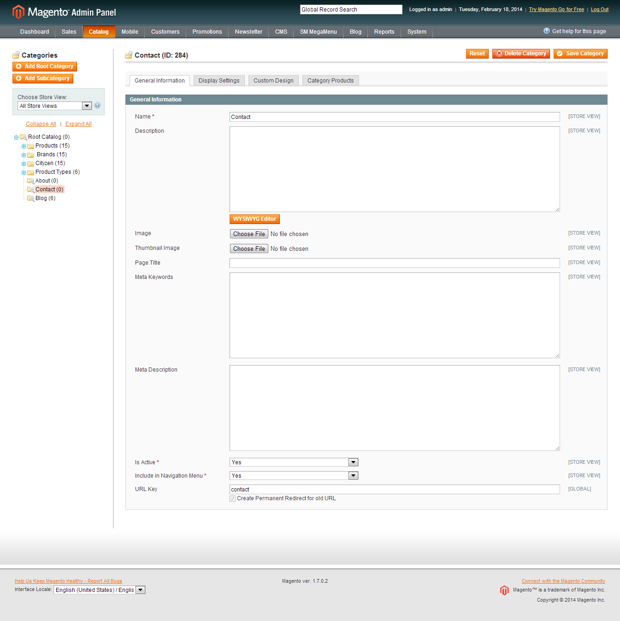Expand the Product Types category node
The height and width of the screenshot is (621, 620).
[x=24, y=172]
